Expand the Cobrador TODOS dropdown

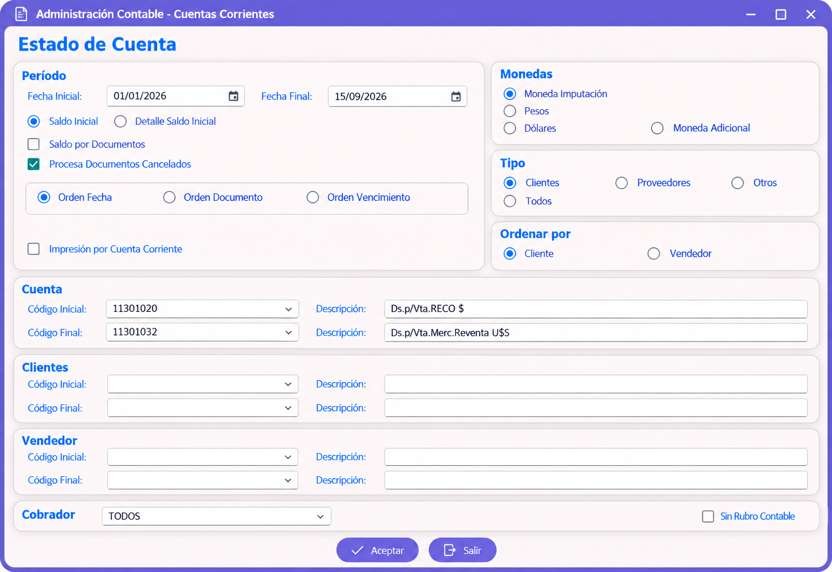click(321, 516)
